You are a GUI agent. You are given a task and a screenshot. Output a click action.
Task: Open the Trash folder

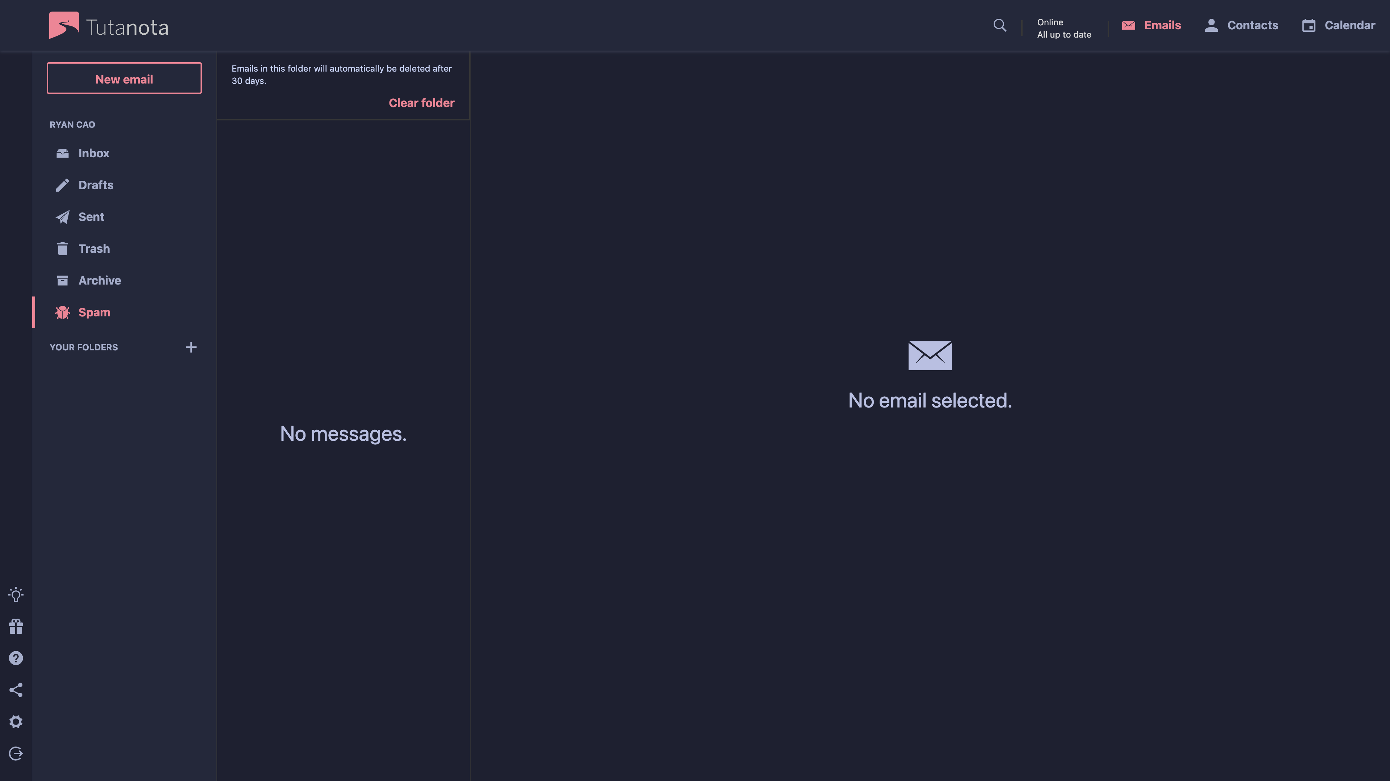pyautogui.click(x=124, y=248)
